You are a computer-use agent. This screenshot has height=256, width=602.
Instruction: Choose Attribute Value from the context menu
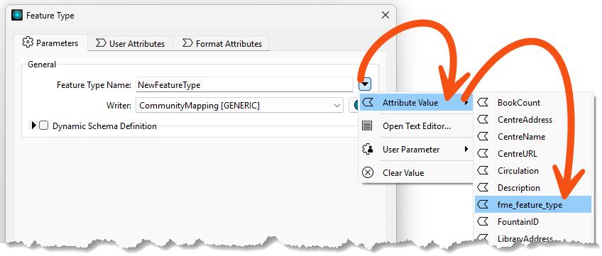pyautogui.click(x=416, y=103)
